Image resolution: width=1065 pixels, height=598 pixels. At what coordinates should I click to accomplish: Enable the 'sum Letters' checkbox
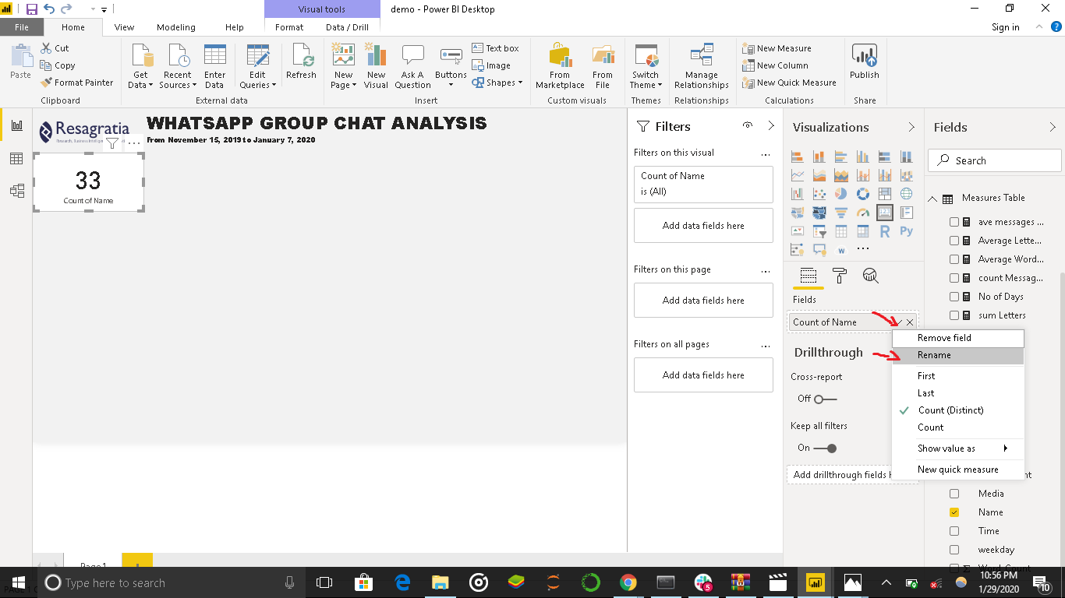click(x=954, y=315)
